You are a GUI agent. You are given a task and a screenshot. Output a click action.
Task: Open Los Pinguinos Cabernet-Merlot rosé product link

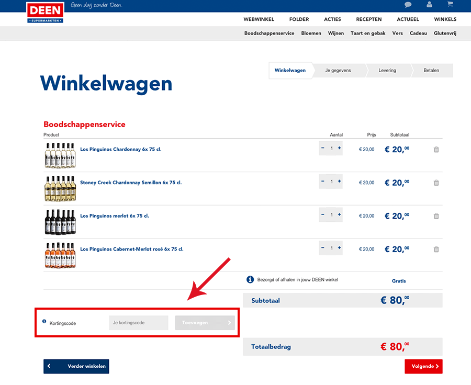pyautogui.click(x=132, y=250)
